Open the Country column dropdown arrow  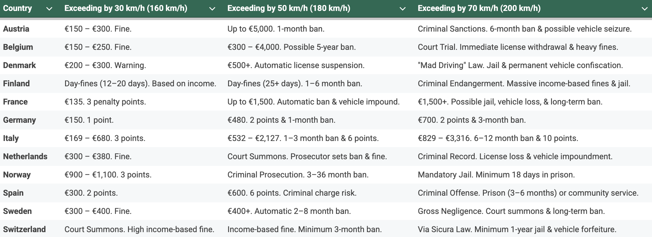pyautogui.click(x=49, y=9)
